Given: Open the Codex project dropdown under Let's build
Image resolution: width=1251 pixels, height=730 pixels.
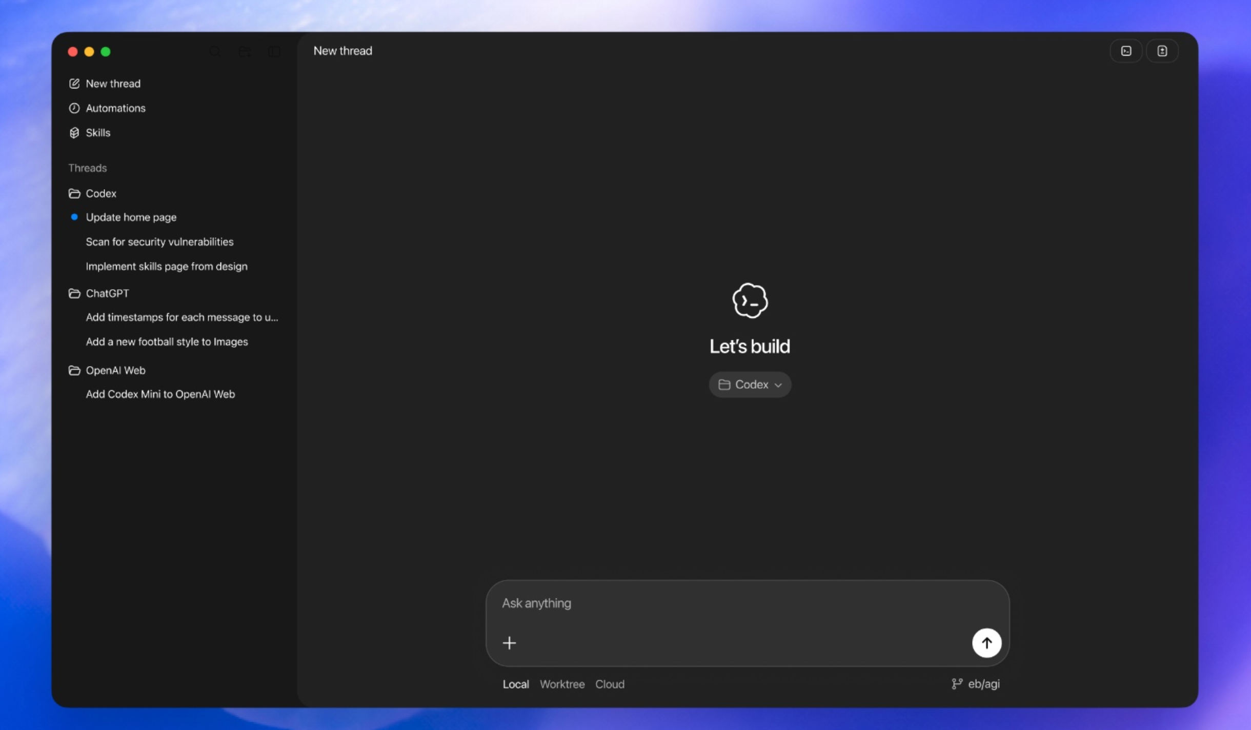Looking at the screenshot, I should pyautogui.click(x=750, y=384).
